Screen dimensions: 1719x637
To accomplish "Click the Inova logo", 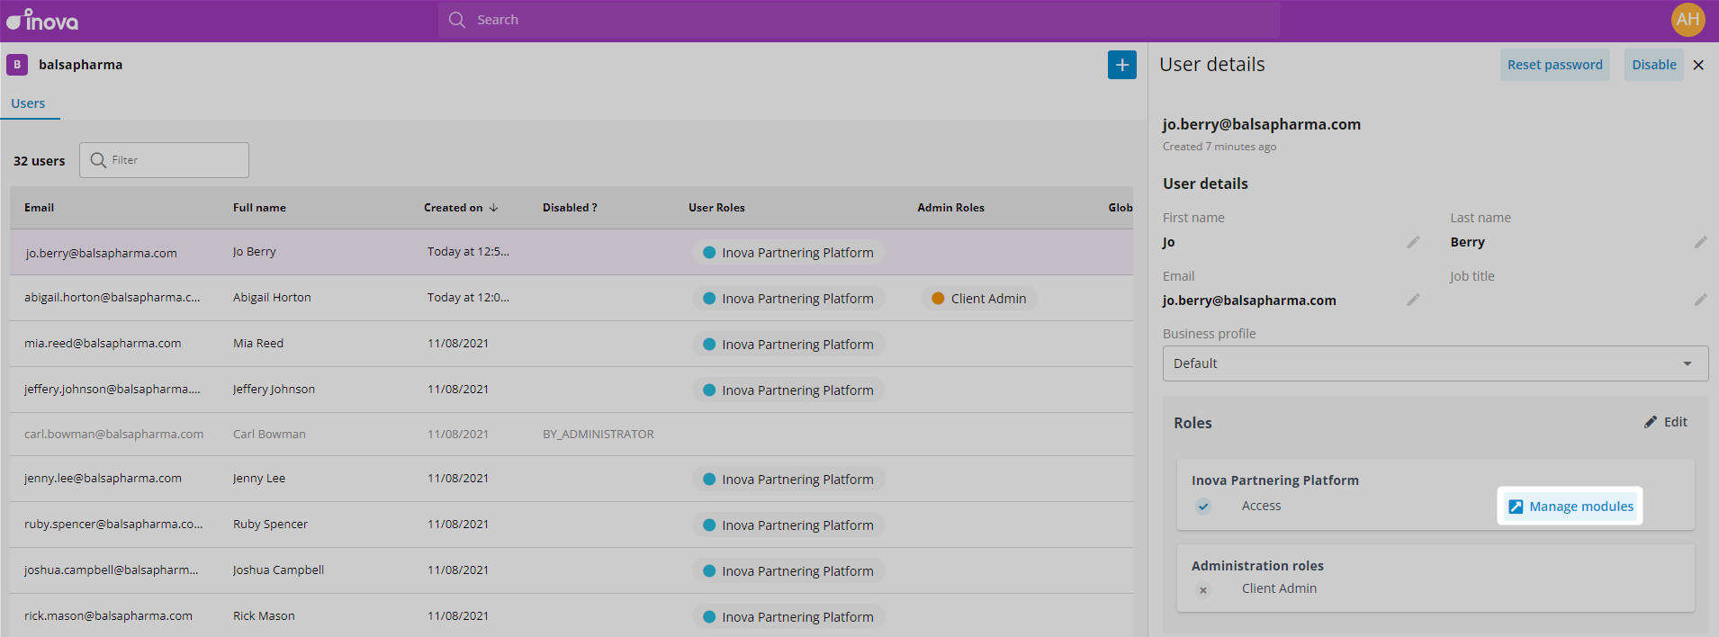I will pos(42,20).
